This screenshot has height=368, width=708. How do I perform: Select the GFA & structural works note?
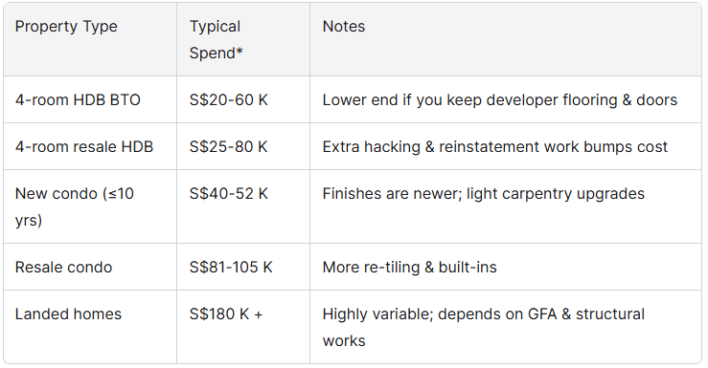(484, 327)
